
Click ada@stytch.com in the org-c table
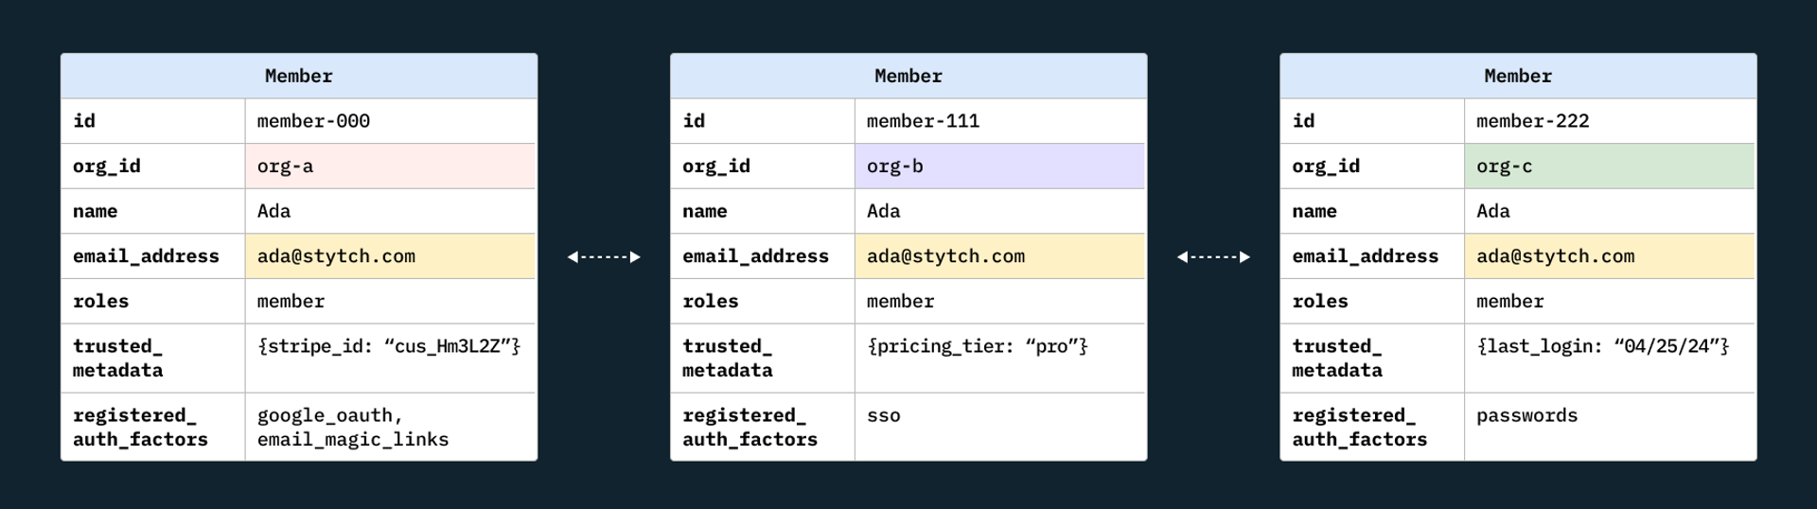pyautogui.click(x=1555, y=256)
